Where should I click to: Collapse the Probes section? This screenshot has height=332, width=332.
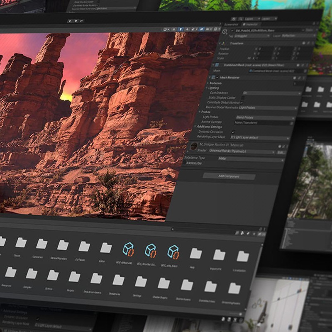tap(200, 112)
